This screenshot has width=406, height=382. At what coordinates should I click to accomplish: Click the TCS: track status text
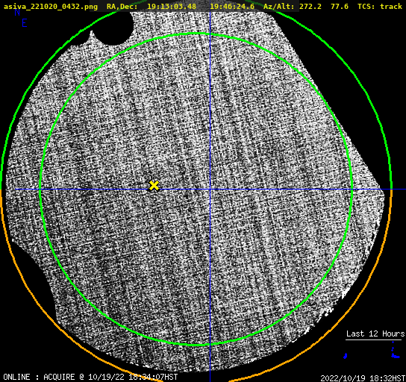click(x=380, y=6)
